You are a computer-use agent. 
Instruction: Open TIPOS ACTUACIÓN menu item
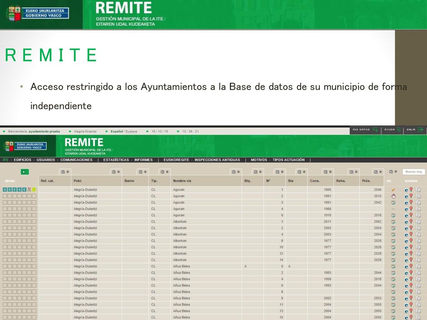[x=289, y=160]
